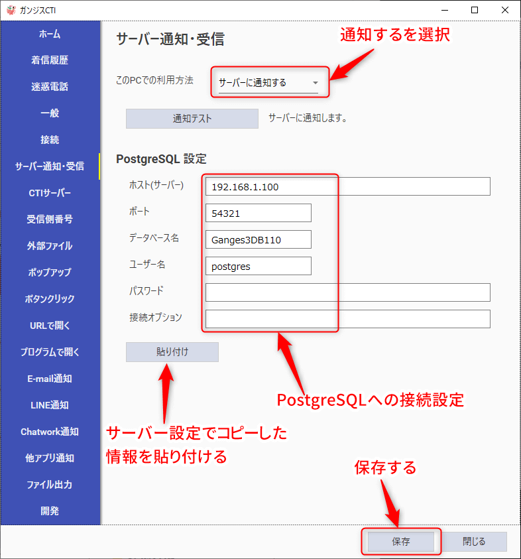Click into the ポート field
Image resolution: width=521 pixels, height=559 pixels.
[258, 213]
